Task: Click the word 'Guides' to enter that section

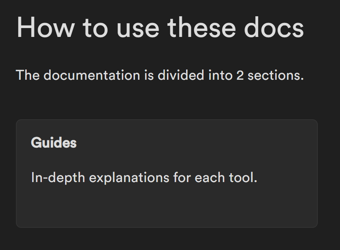Action: coord(54,143)
